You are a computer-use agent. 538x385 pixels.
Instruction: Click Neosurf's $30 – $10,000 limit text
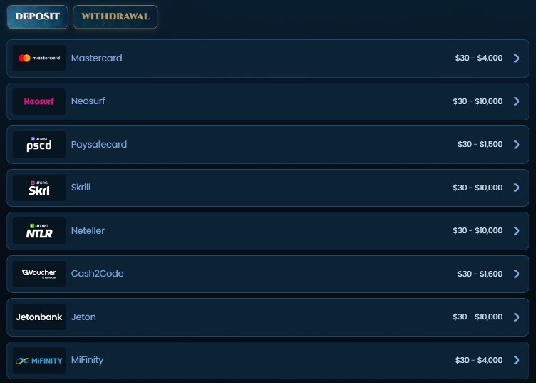[x=477, y=101]
